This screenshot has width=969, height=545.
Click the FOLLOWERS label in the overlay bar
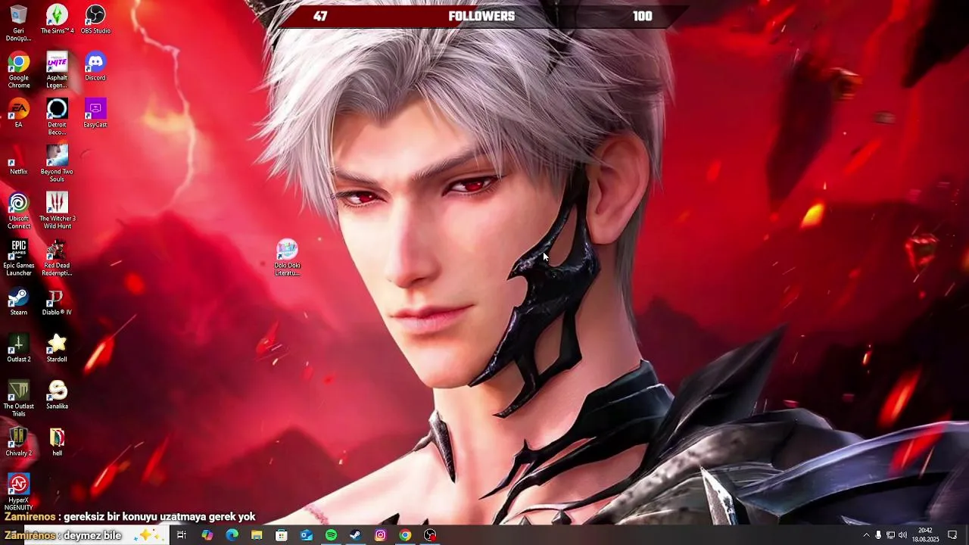point(481,16)
